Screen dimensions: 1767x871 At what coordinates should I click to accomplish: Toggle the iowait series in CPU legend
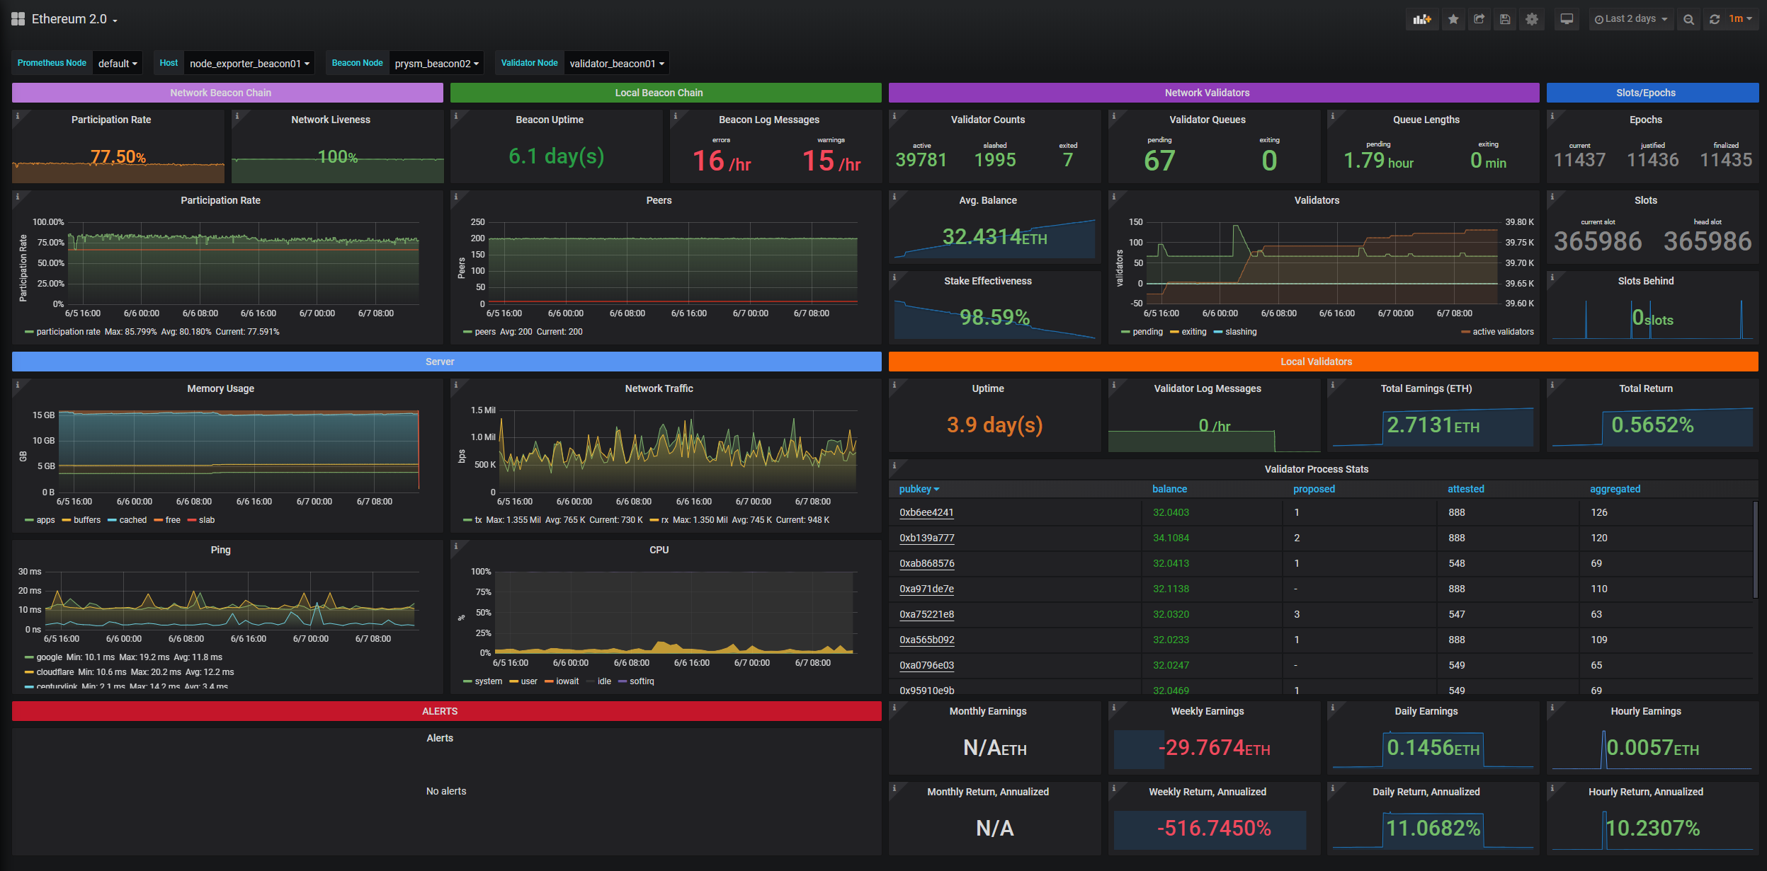click(x=567, y=681)
